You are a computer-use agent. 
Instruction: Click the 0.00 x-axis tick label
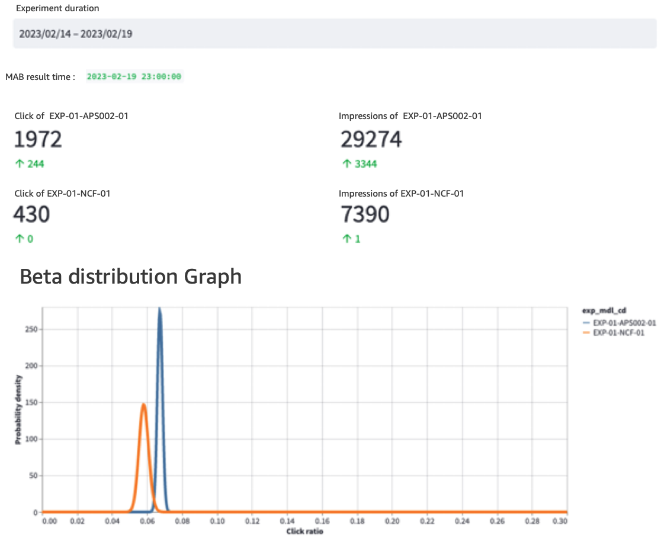pyautogui.click(x=49, y=522)
